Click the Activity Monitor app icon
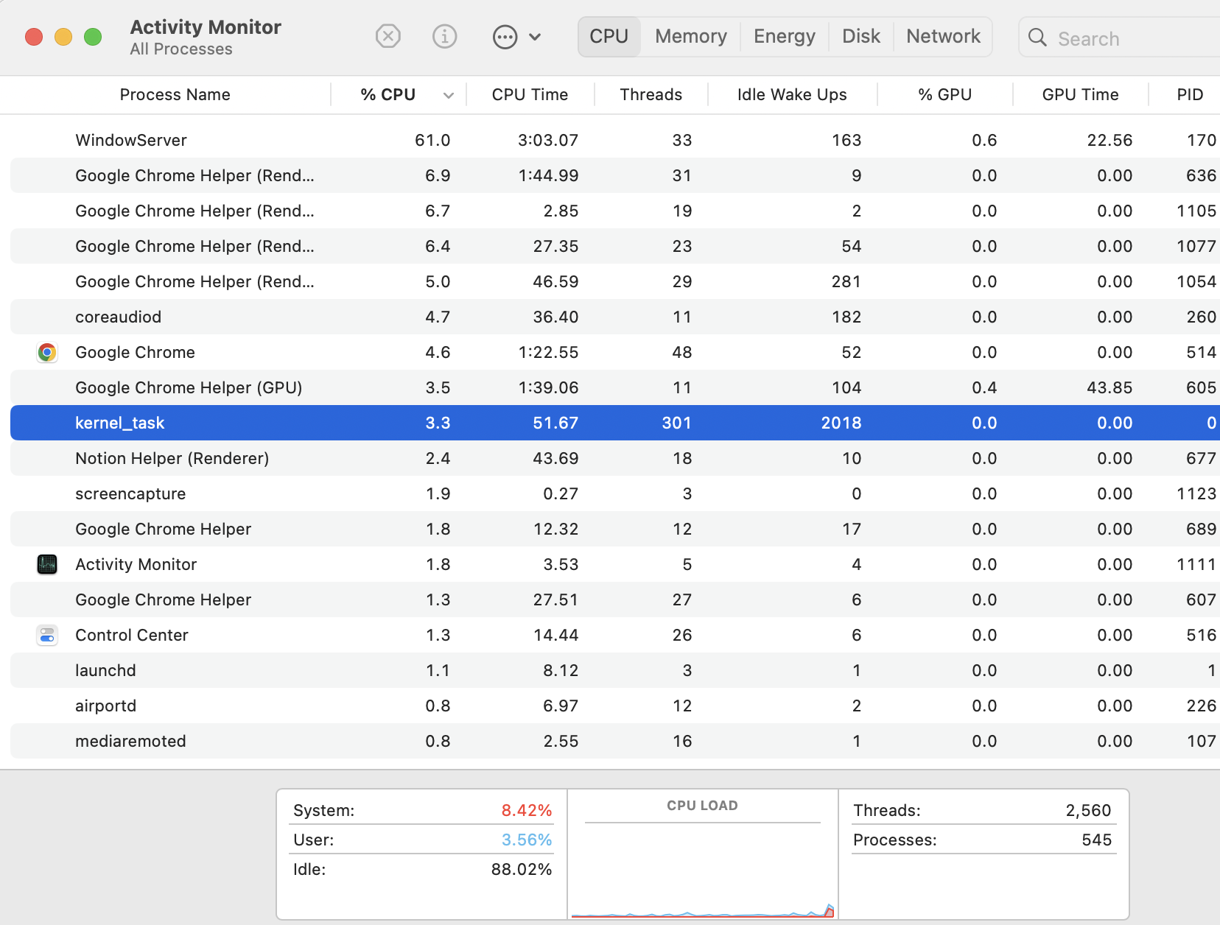 click(47, 565)
